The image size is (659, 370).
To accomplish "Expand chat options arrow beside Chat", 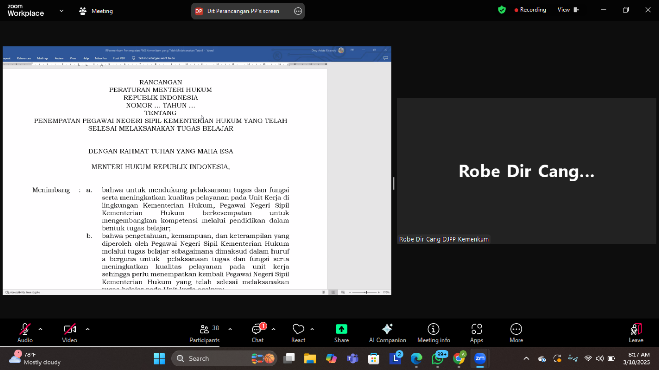I will [x=274, y=329].
